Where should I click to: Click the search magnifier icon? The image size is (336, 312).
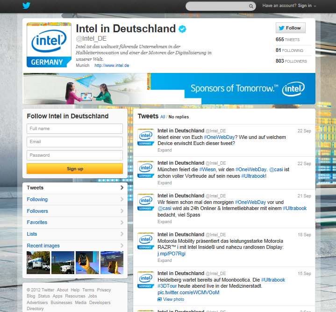251,6
